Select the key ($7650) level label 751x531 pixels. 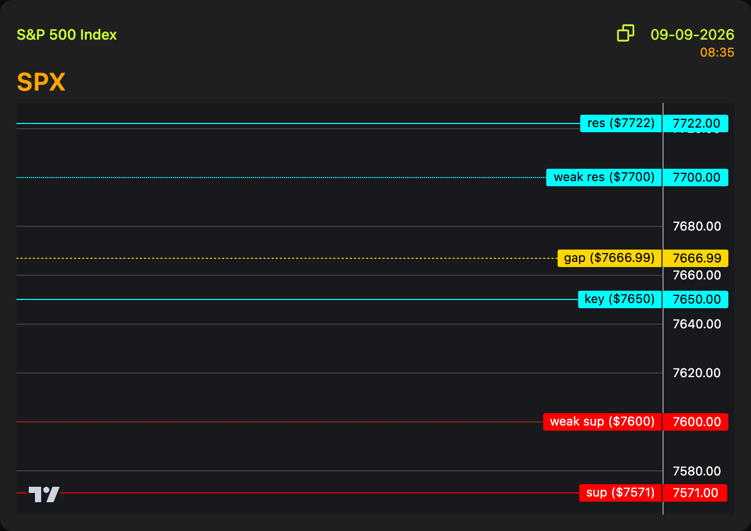coord(620,299)
